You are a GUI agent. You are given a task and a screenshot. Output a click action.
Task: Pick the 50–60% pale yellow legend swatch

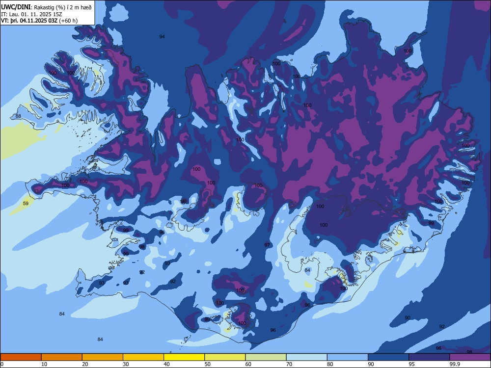coord(225,357)
